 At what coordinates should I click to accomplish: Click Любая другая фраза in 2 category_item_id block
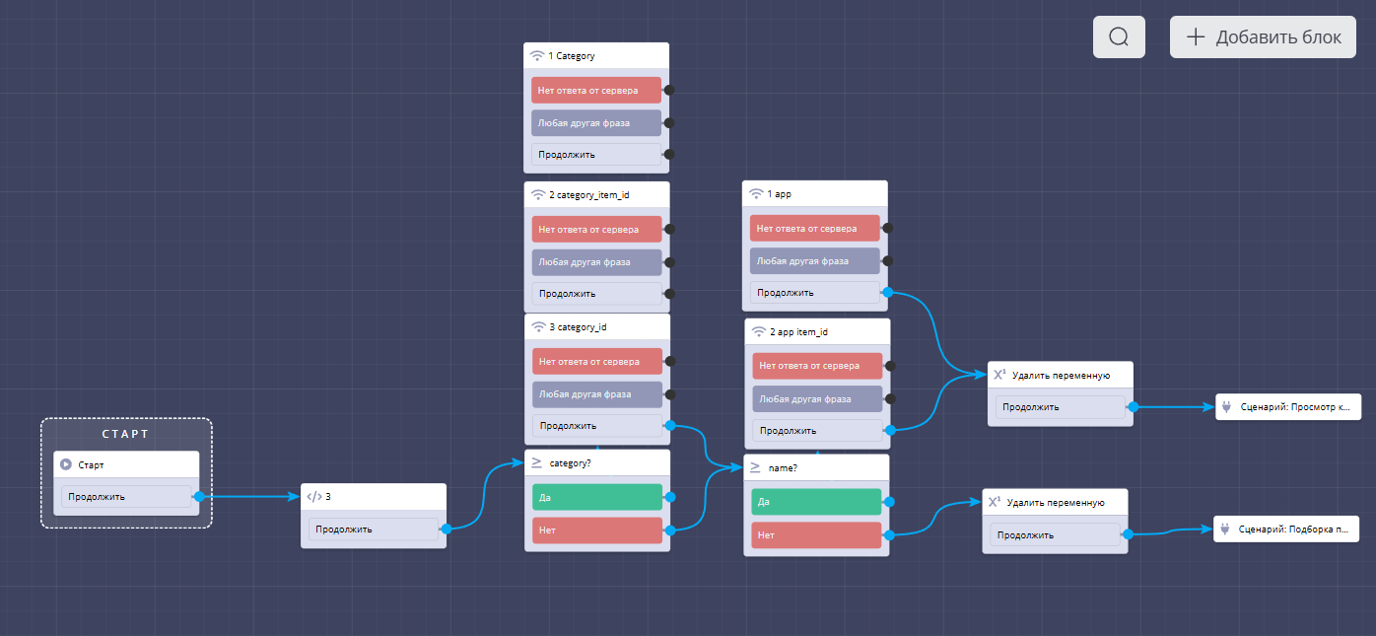pos(596,262)
